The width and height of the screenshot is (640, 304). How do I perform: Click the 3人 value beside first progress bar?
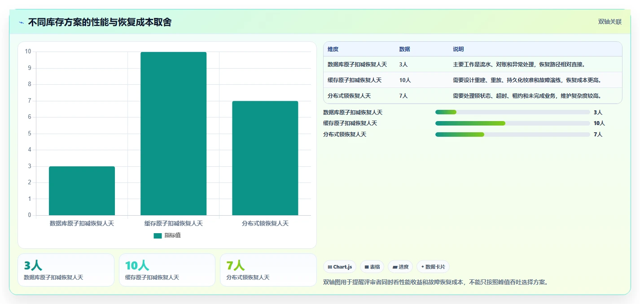point(598,113)
